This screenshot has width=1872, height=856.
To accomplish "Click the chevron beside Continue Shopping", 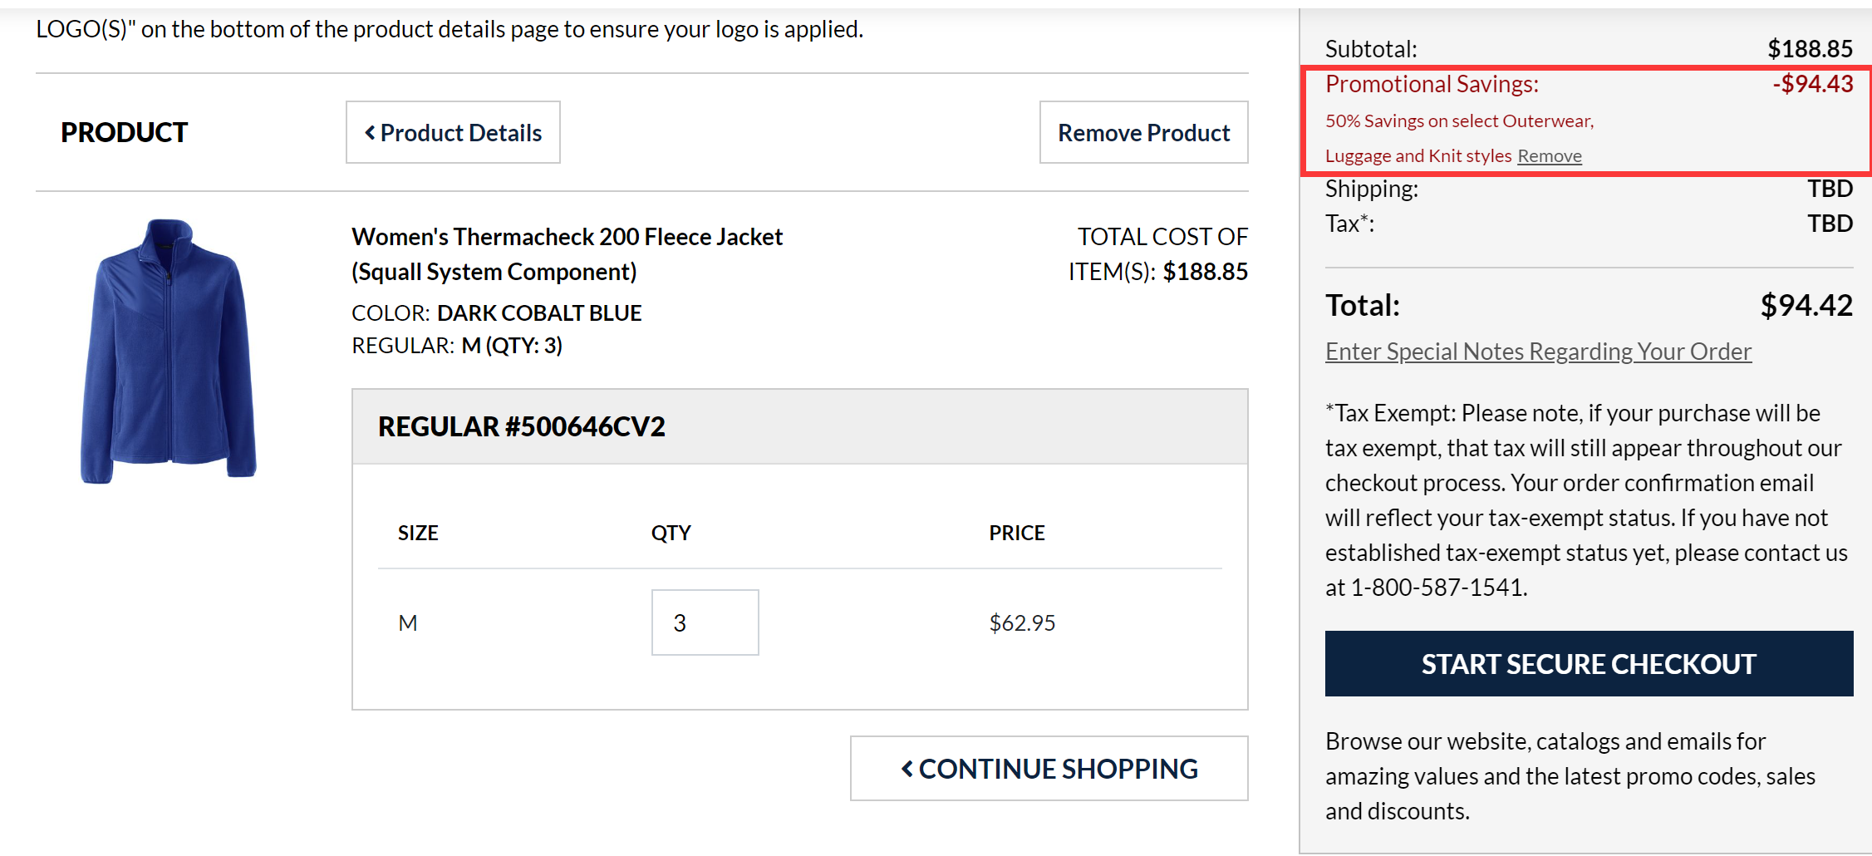I will click(x=907, y=768).
